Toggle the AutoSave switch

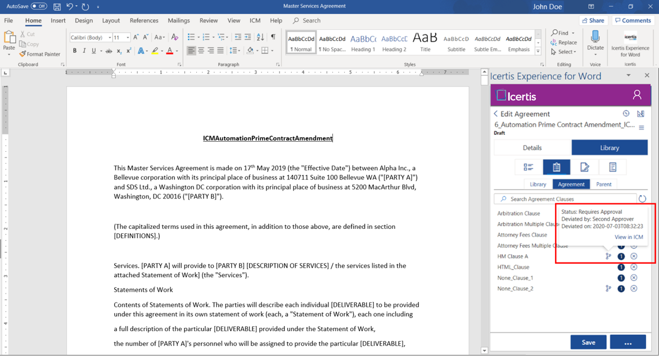pos(39,6)
